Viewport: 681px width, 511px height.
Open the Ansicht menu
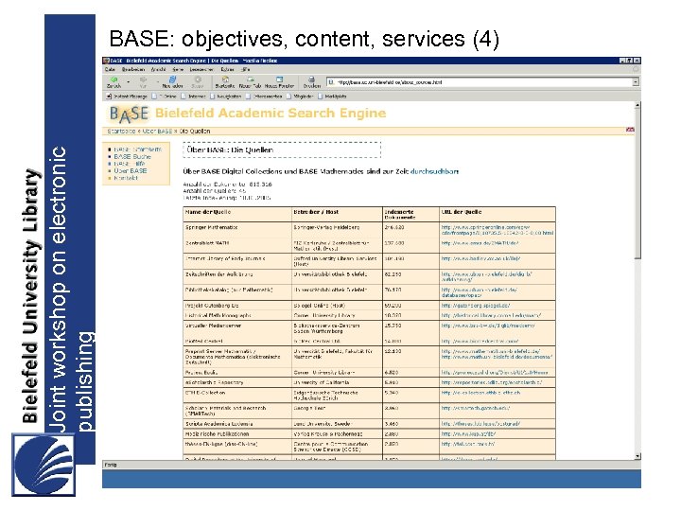[158, 69]
